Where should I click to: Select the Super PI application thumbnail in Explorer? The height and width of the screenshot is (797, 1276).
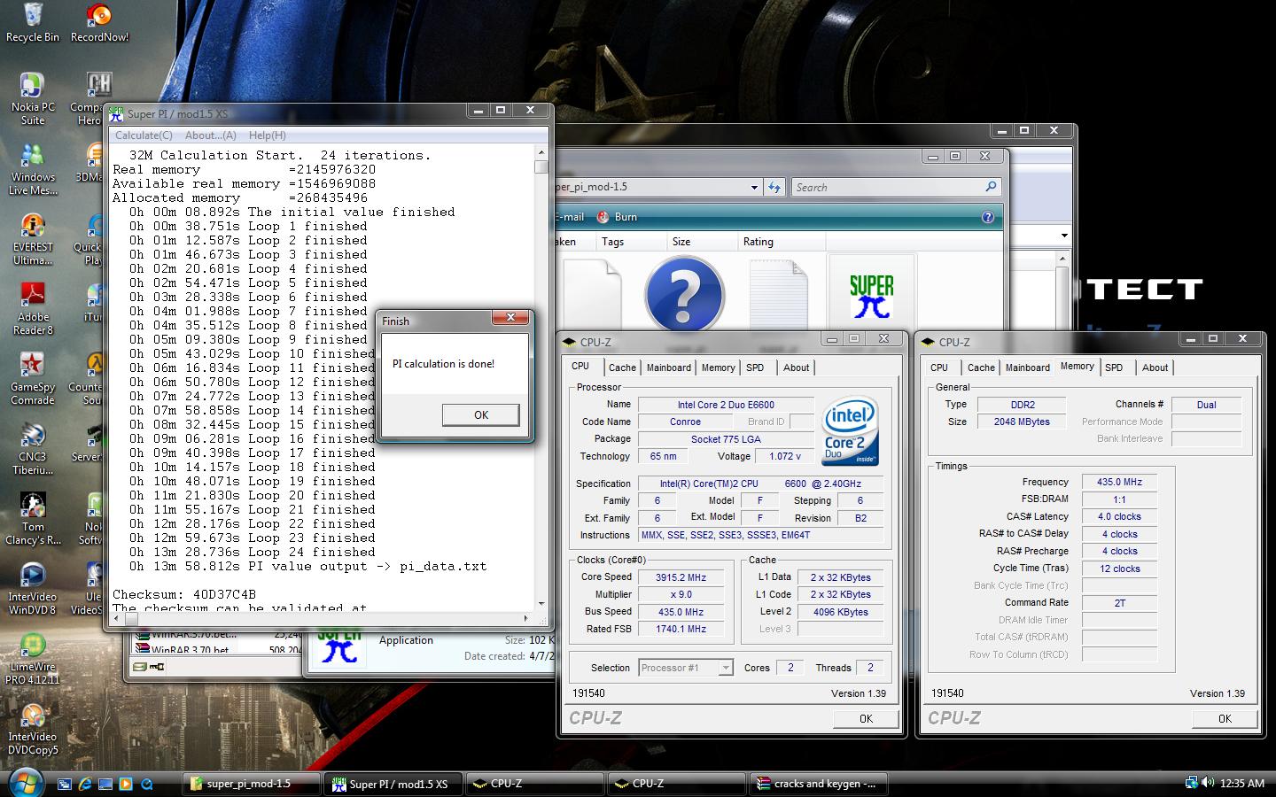(872, 295)
